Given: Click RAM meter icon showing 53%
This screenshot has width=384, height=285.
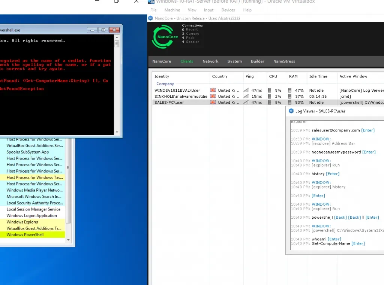Looking at the screenshot, I should tap(290, 103).
